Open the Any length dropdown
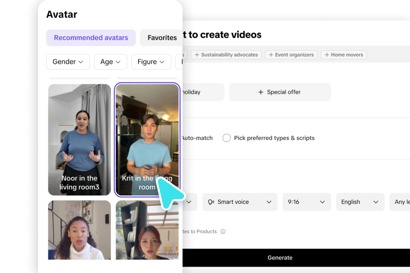The width and height of the screenshot is (410, 273). tap(400, 202)
